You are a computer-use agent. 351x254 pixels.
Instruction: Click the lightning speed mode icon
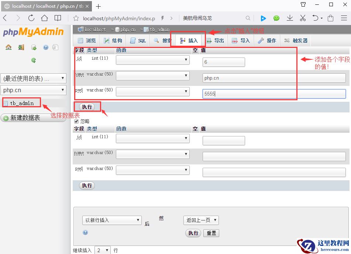coord(163,18)
